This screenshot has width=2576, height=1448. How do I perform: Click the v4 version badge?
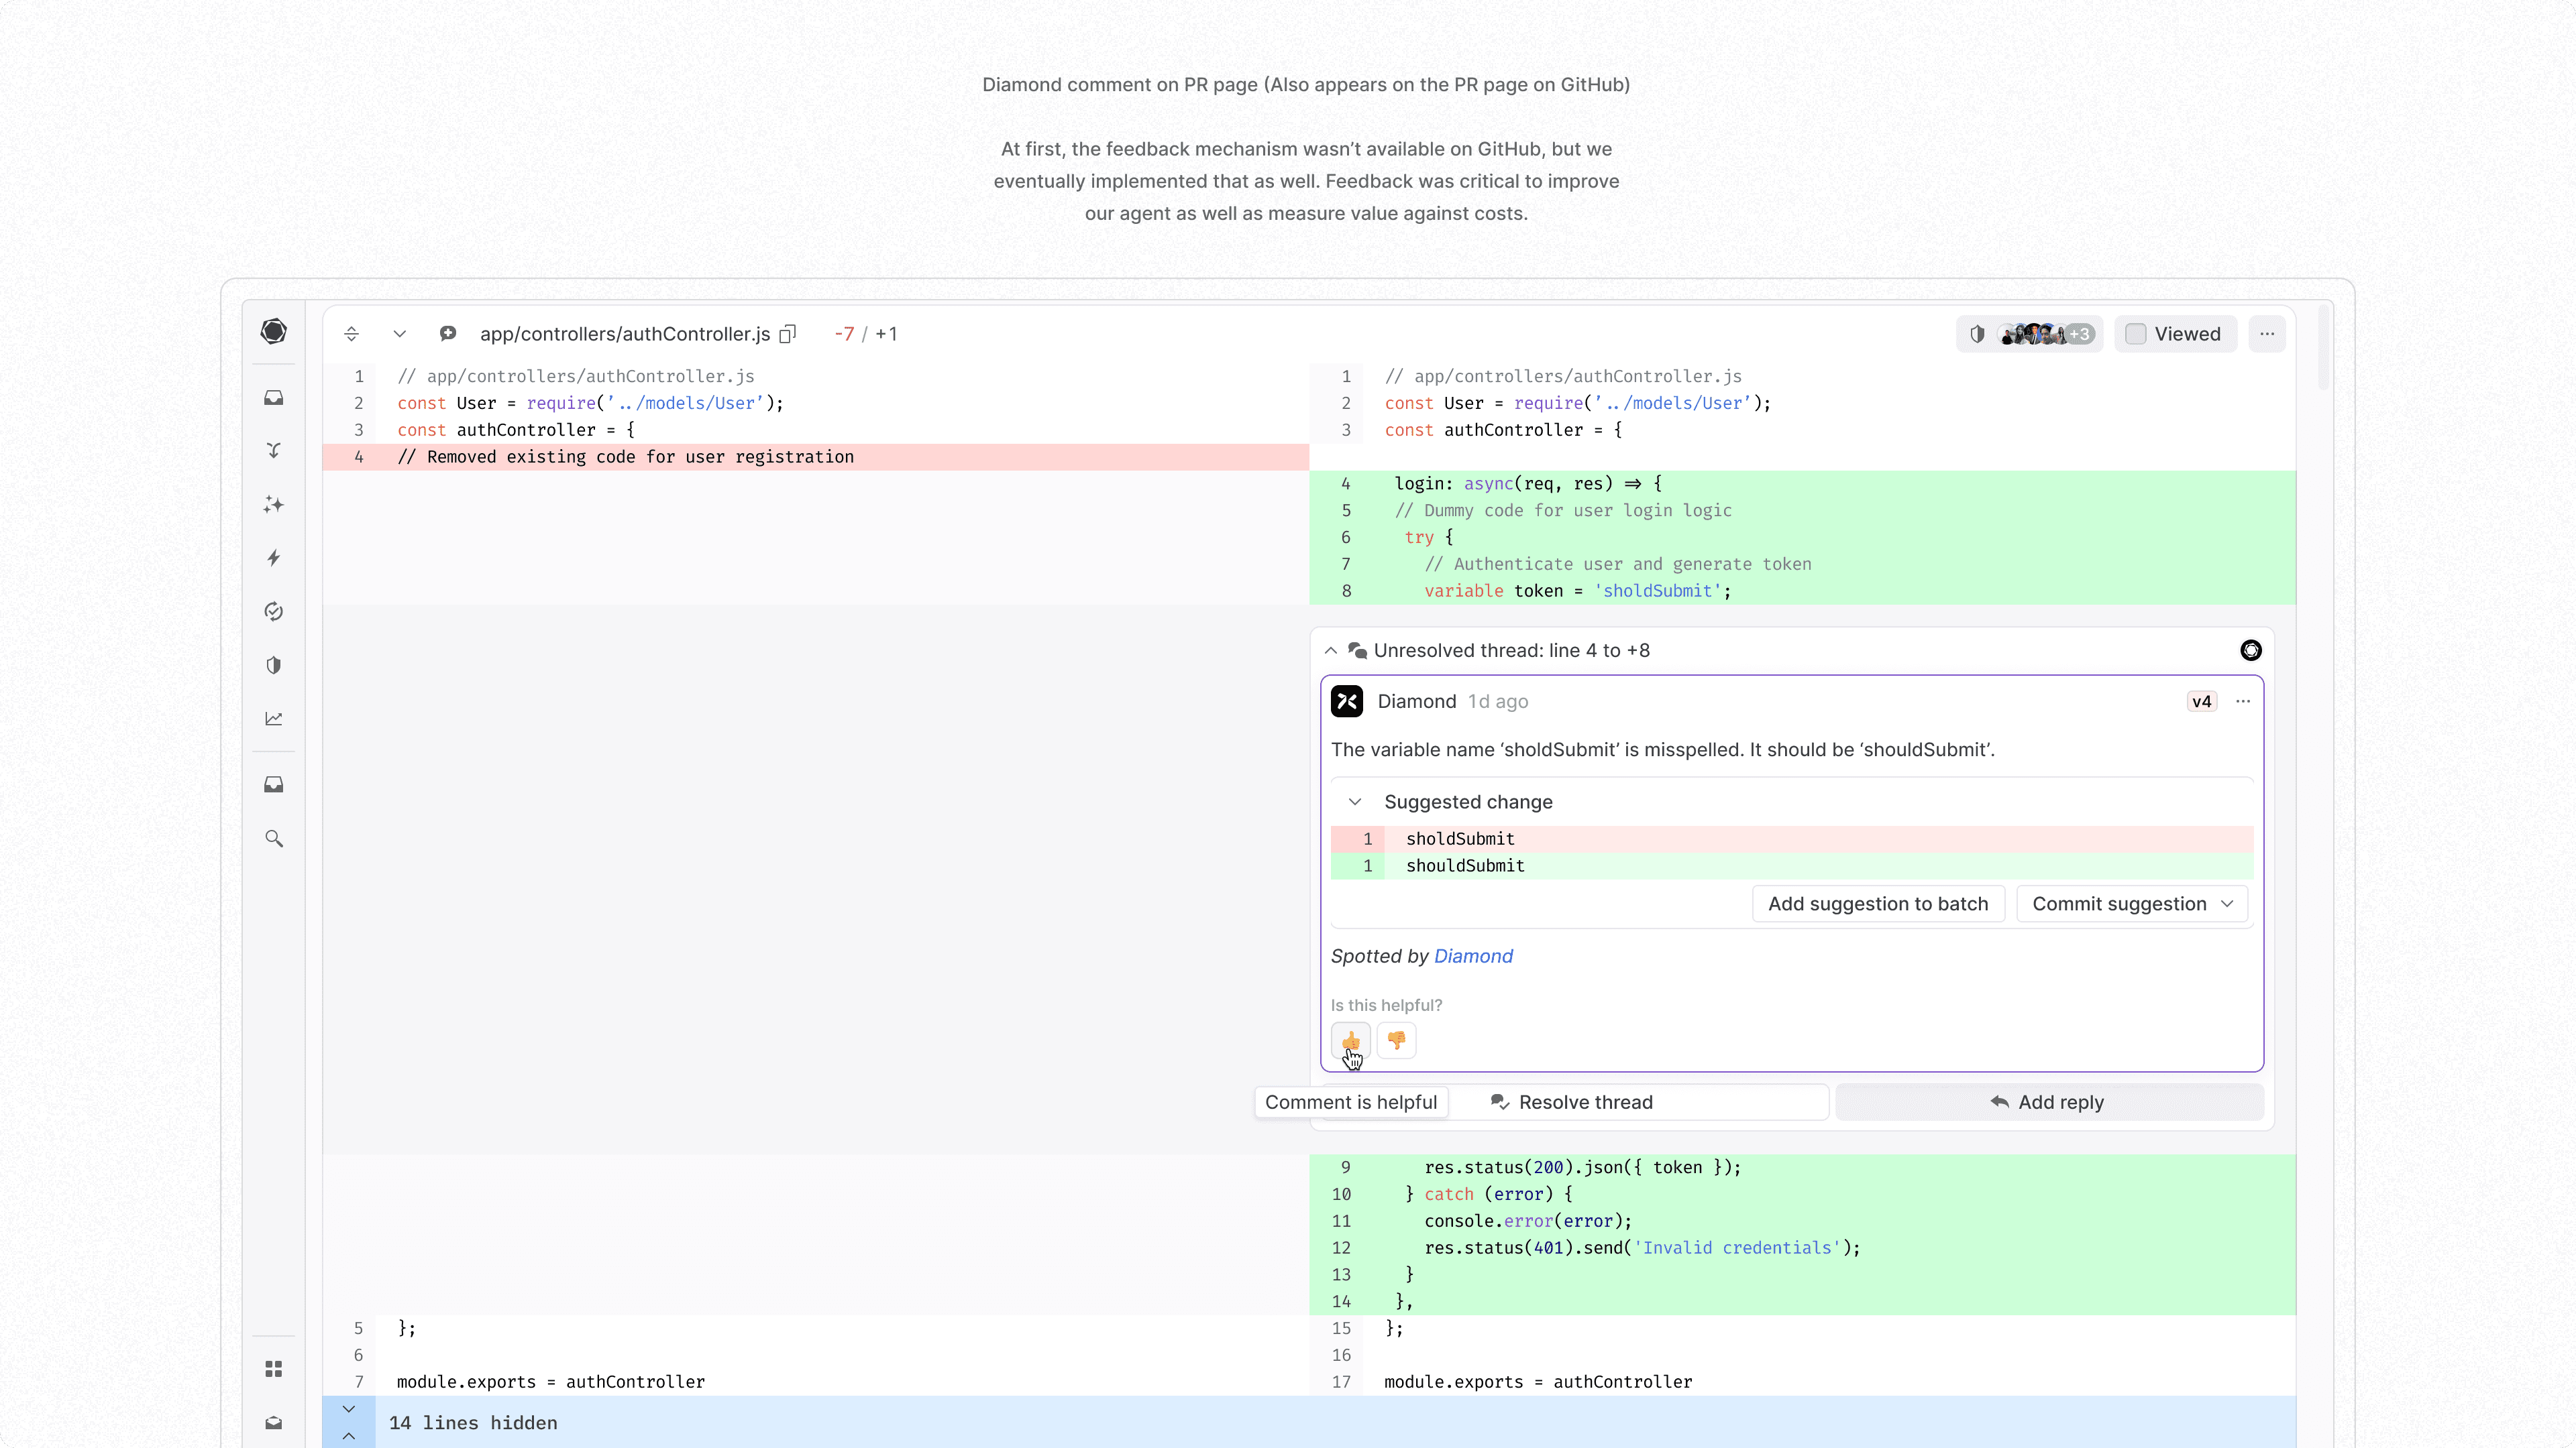click(2201, 701)
